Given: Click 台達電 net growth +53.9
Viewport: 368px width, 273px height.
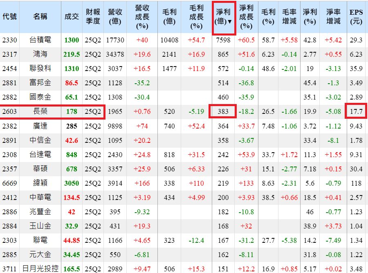Looking at the screenshot, I should click(246, 155).
